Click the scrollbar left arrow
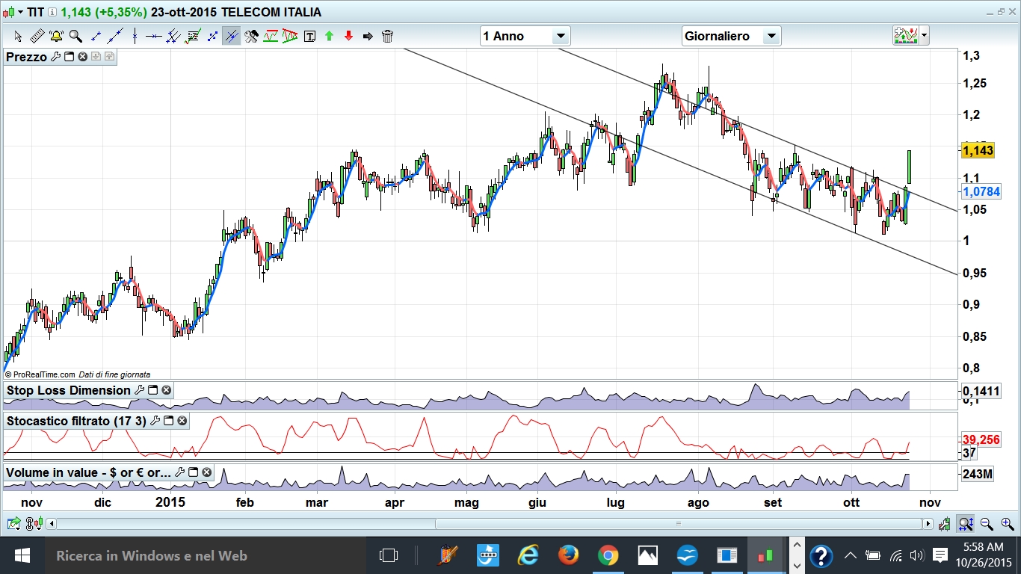Viewport: 1021px width, 574px height. [x=51, y=524]
